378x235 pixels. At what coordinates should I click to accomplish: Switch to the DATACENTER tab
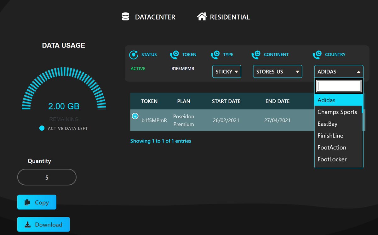(x=148, y=17)
